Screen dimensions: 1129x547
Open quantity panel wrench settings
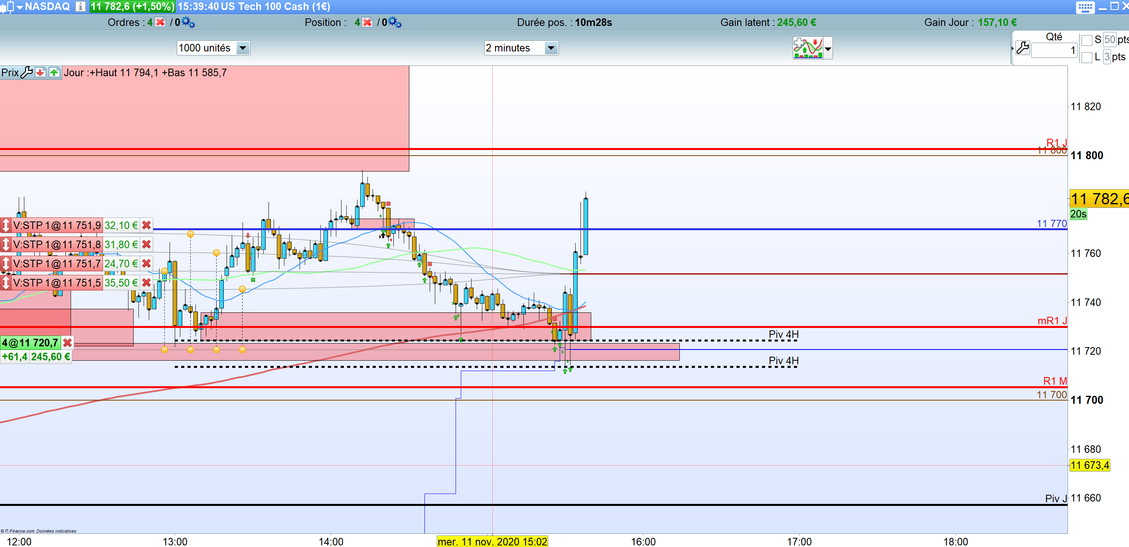[x=1022, y=48]
